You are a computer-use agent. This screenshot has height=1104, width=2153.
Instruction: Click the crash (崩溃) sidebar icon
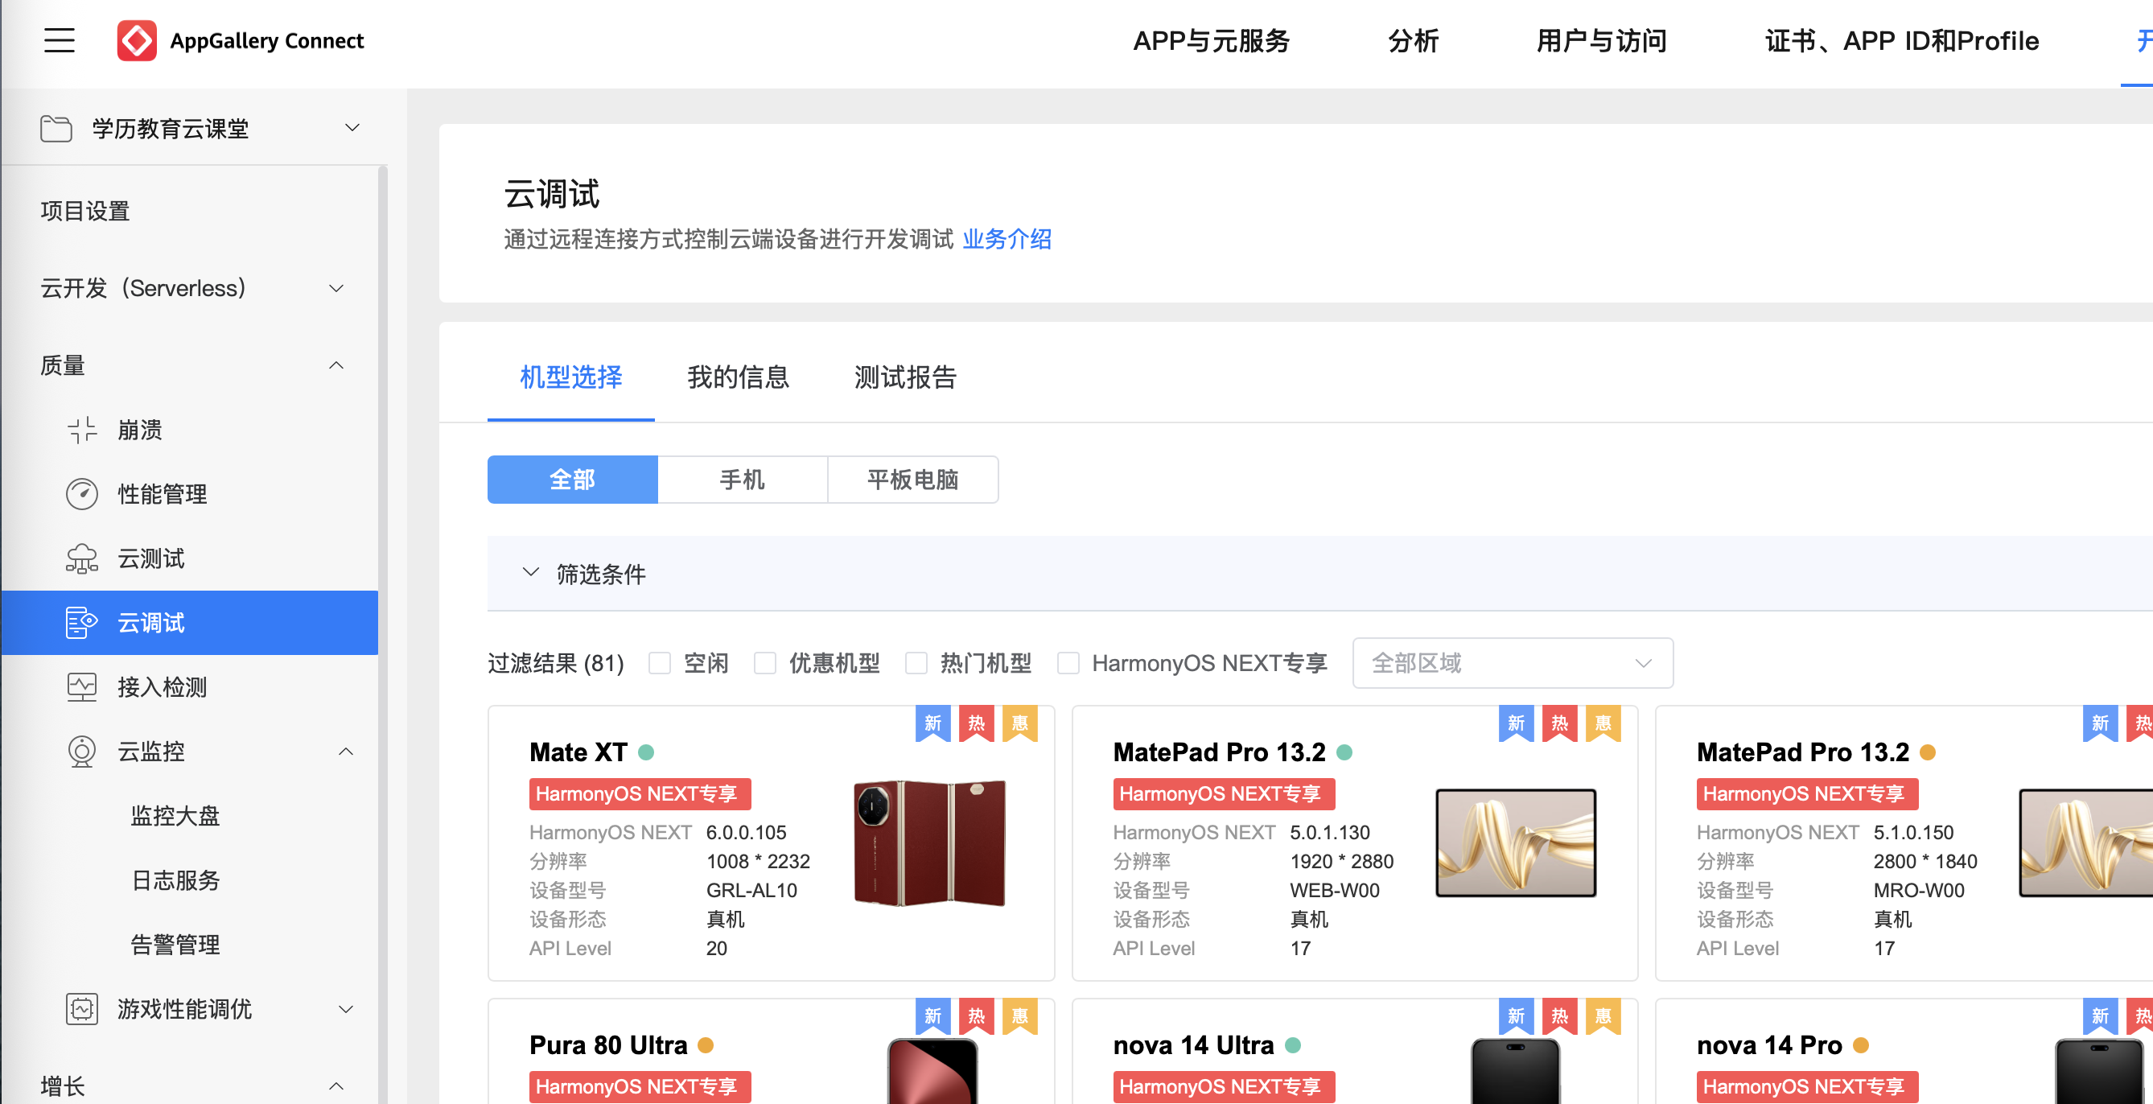(82, 430)
